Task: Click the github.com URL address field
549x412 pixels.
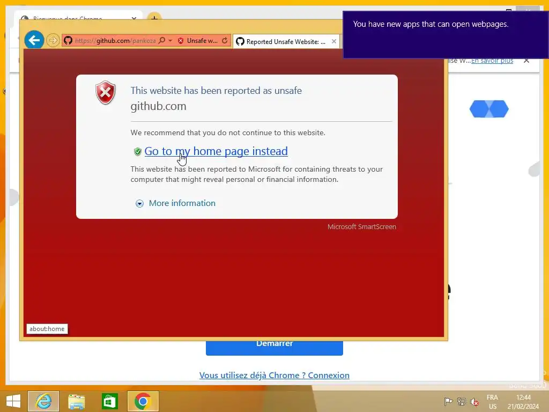Action: click(115, 41)
